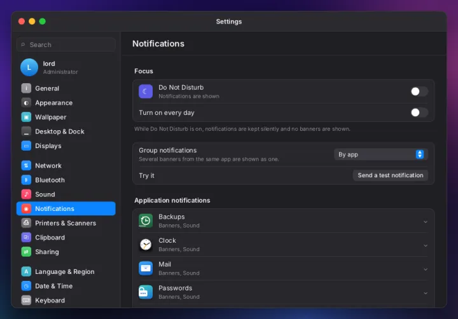Click the Clock app icon

tap(146, 245)
